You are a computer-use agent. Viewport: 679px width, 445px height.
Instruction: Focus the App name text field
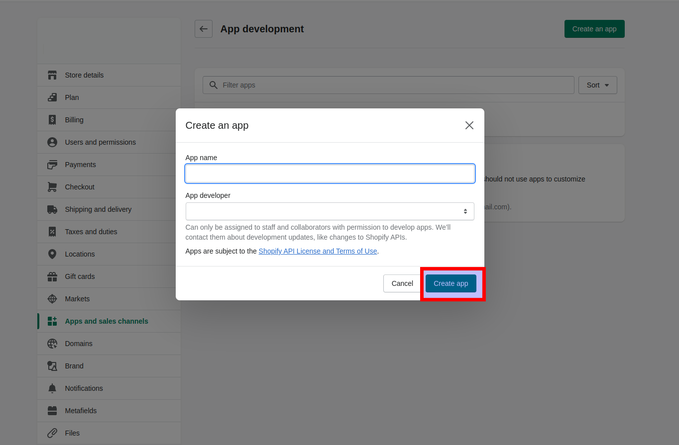click(330, 174)
